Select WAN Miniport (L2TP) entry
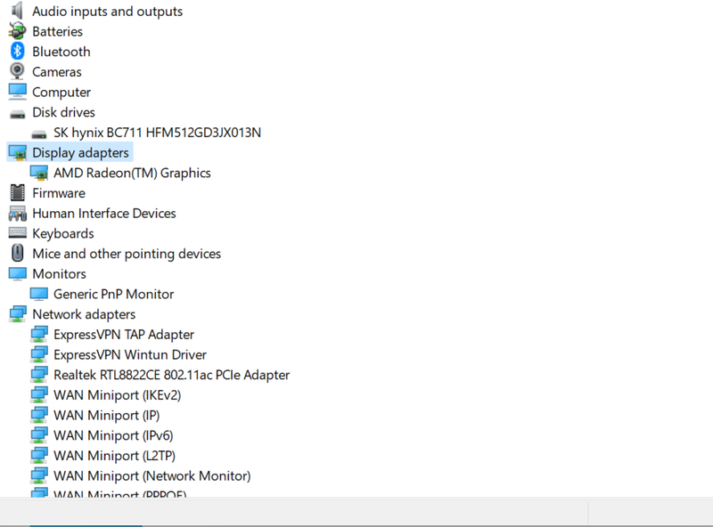Screen dimensions: 713x527 point(115,456)
